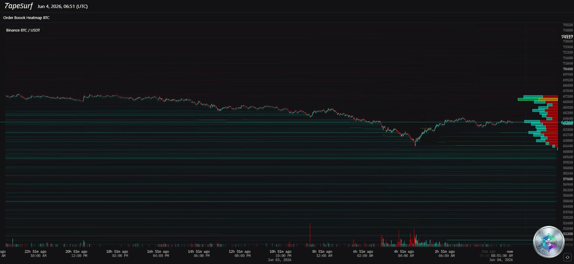Click the '4h 51m ago' time label
This screenshot has height=264, width=574.
(404, 251)
